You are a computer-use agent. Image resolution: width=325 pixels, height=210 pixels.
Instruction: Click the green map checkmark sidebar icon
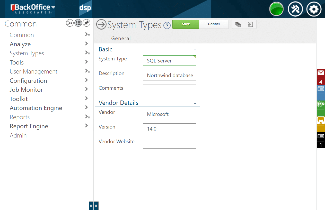(321, 104)
